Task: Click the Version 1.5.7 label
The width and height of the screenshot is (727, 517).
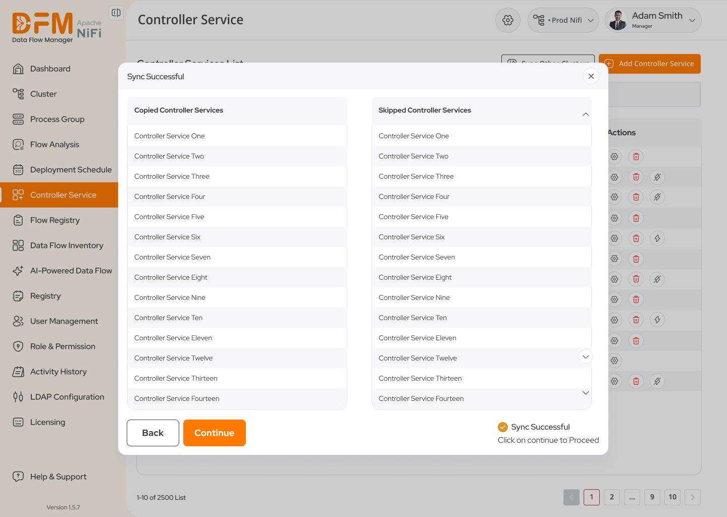Action: pos(63,507)
